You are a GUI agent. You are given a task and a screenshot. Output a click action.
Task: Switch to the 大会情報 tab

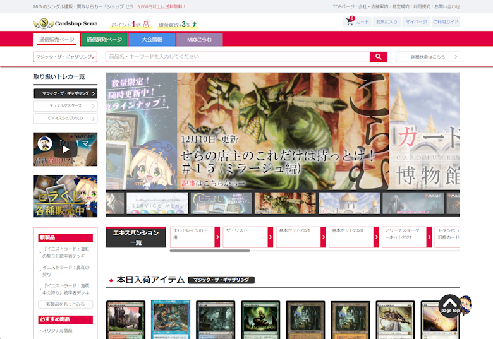pos(152,40)
